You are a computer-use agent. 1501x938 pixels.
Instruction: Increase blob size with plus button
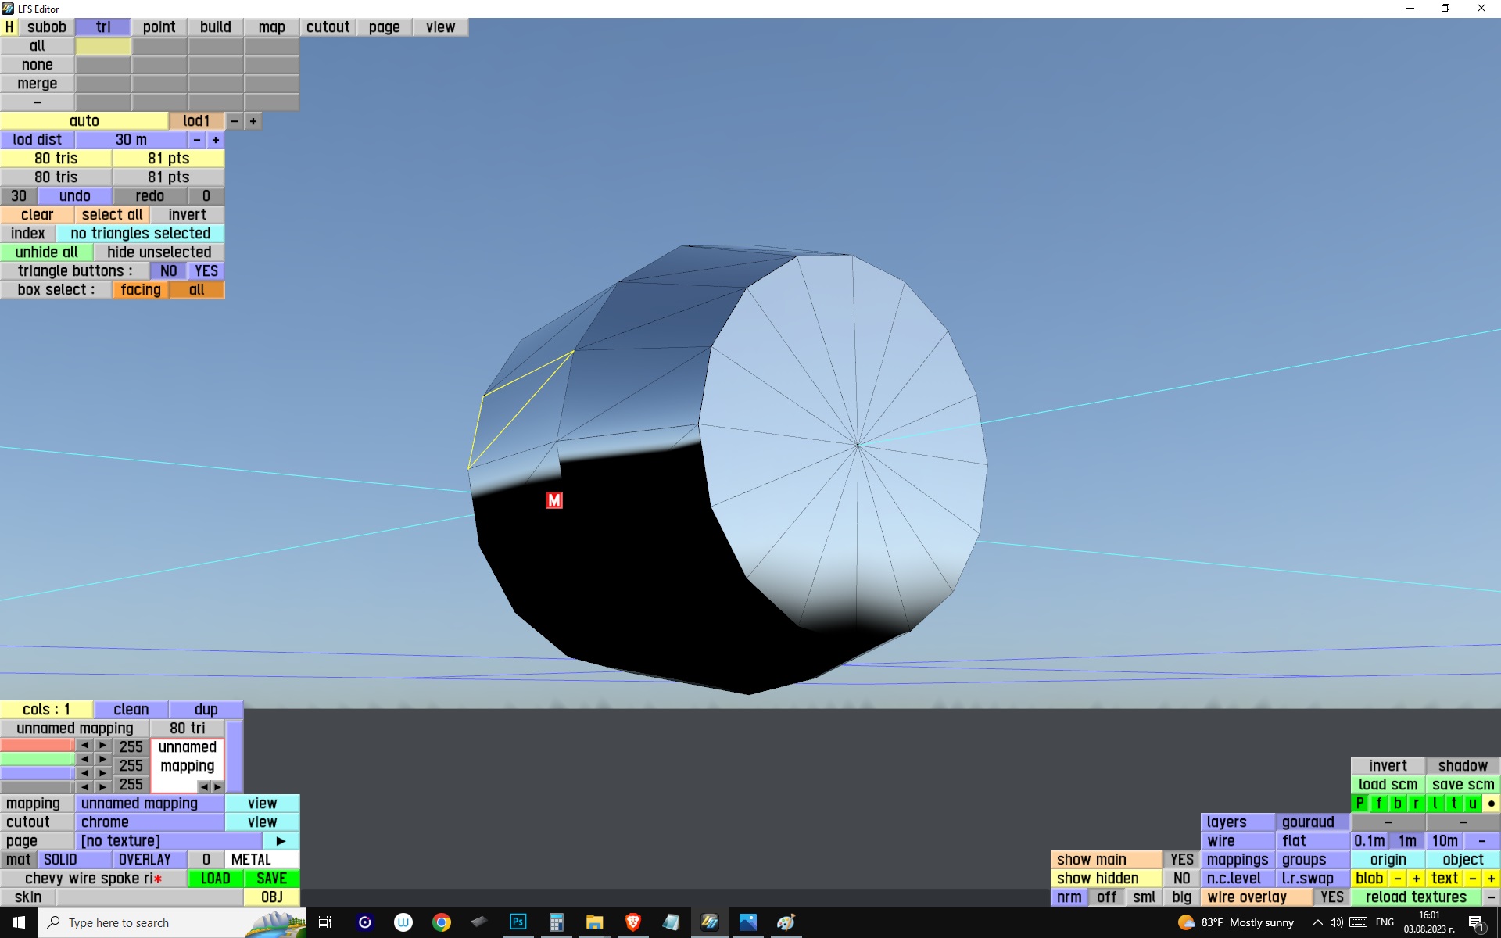[x=1416, y=879]
